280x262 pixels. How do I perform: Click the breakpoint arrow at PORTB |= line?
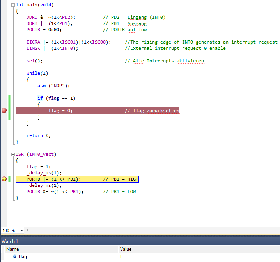point(4,179)
